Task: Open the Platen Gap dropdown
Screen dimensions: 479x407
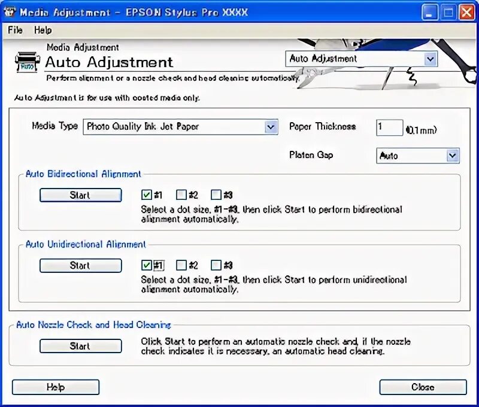Action: coord(417,156)
